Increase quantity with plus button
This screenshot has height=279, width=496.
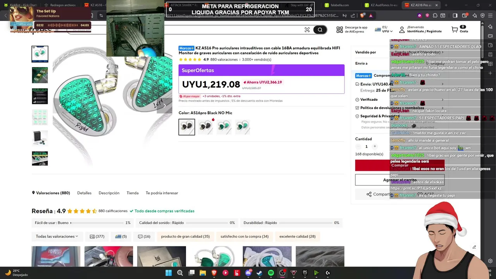click(375, 146)
